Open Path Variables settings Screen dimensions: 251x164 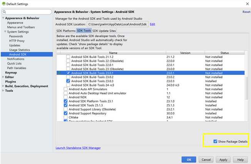coord(17,68)
